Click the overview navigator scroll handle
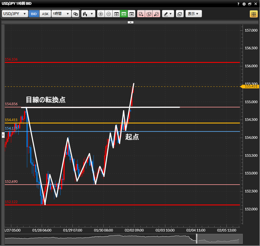Viewport: 260px width, 246px height. 197,239
